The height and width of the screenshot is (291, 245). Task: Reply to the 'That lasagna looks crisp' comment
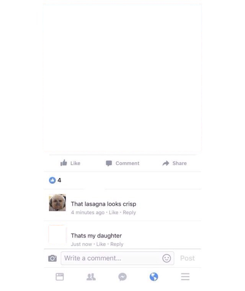point(129,212)
